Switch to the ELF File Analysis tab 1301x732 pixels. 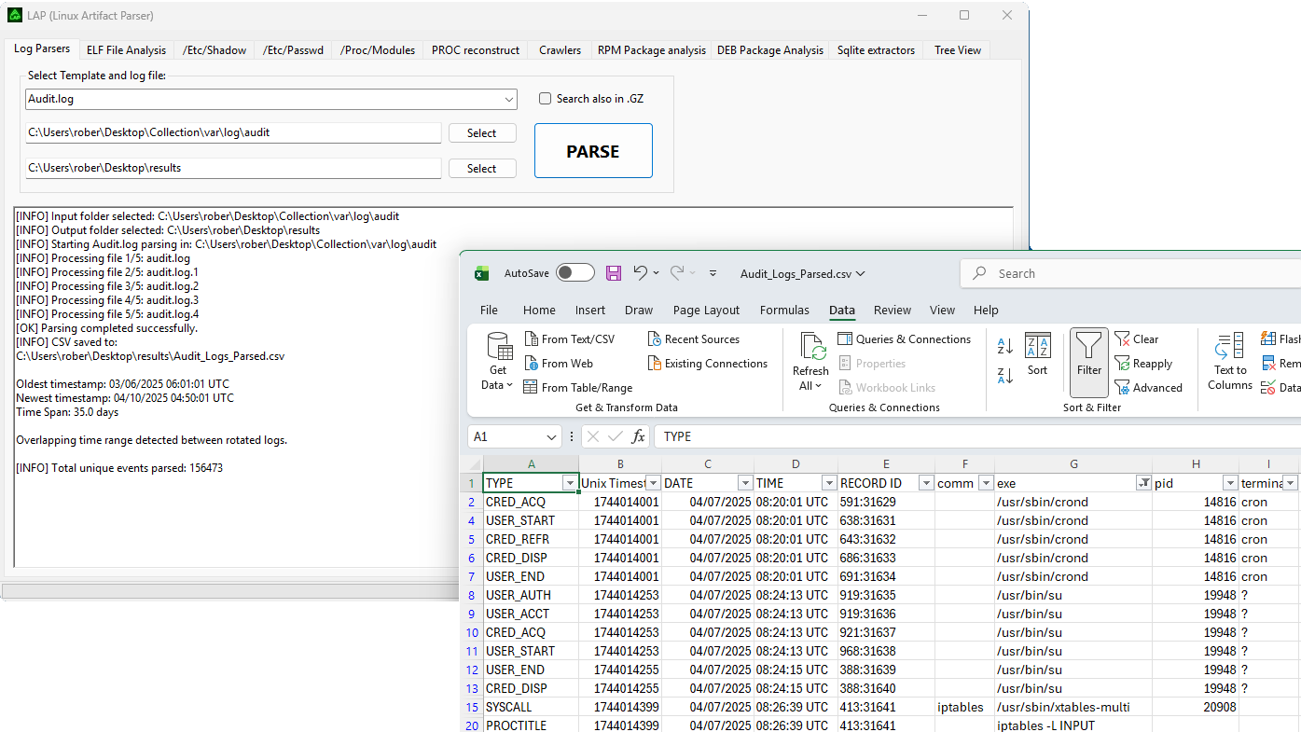tap(126, 50)
